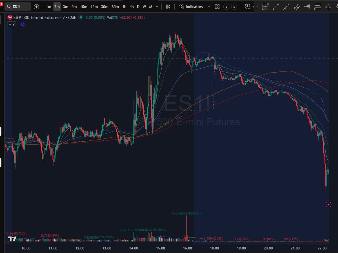This screenshot has height=253, width=338.
Task: Set chart interval to 65m
Action: tap(115, 6)
